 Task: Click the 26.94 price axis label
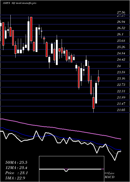tap(121, 22)
